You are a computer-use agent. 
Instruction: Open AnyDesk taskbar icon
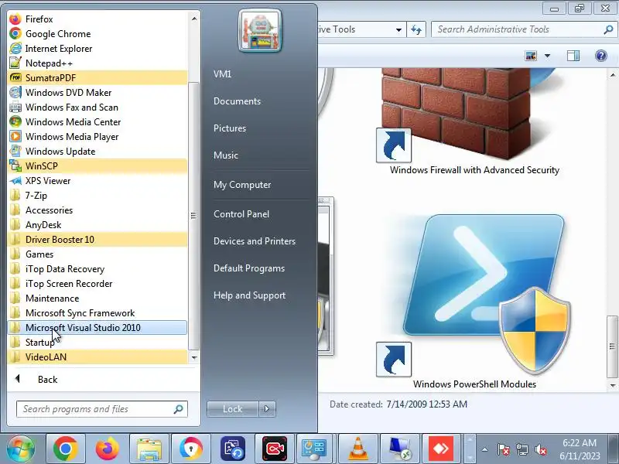(441, 449)
